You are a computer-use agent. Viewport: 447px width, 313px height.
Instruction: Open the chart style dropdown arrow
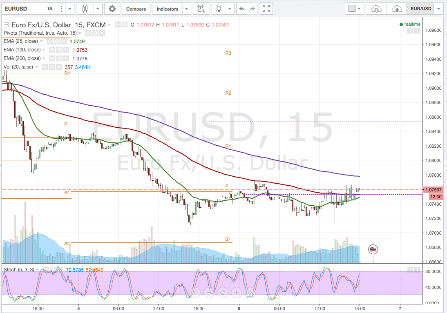(97, 8)
